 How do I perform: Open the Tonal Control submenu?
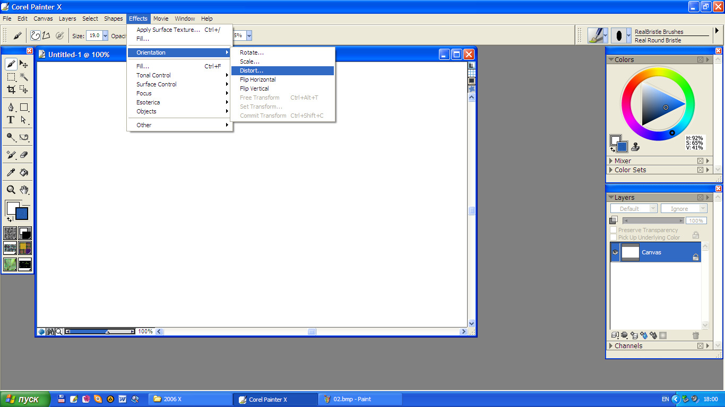pyautogui.click(x=154, y=75)
